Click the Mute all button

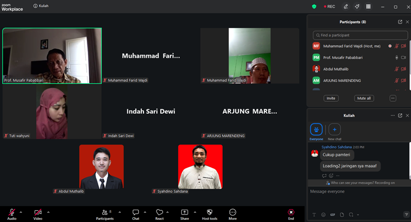[x=364, y=98]
